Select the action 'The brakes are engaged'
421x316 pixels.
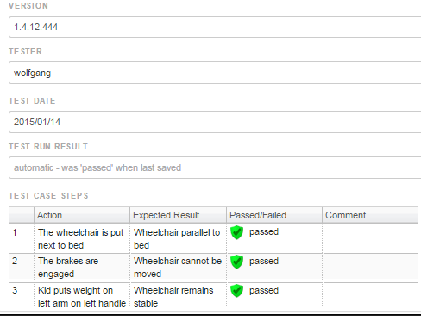pyautogui.click(x=68, y=268)
